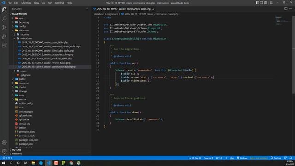The height and width of the screenshot is (166, 295).
Task: Open Windows Start menu
Action: coord(3,163)
